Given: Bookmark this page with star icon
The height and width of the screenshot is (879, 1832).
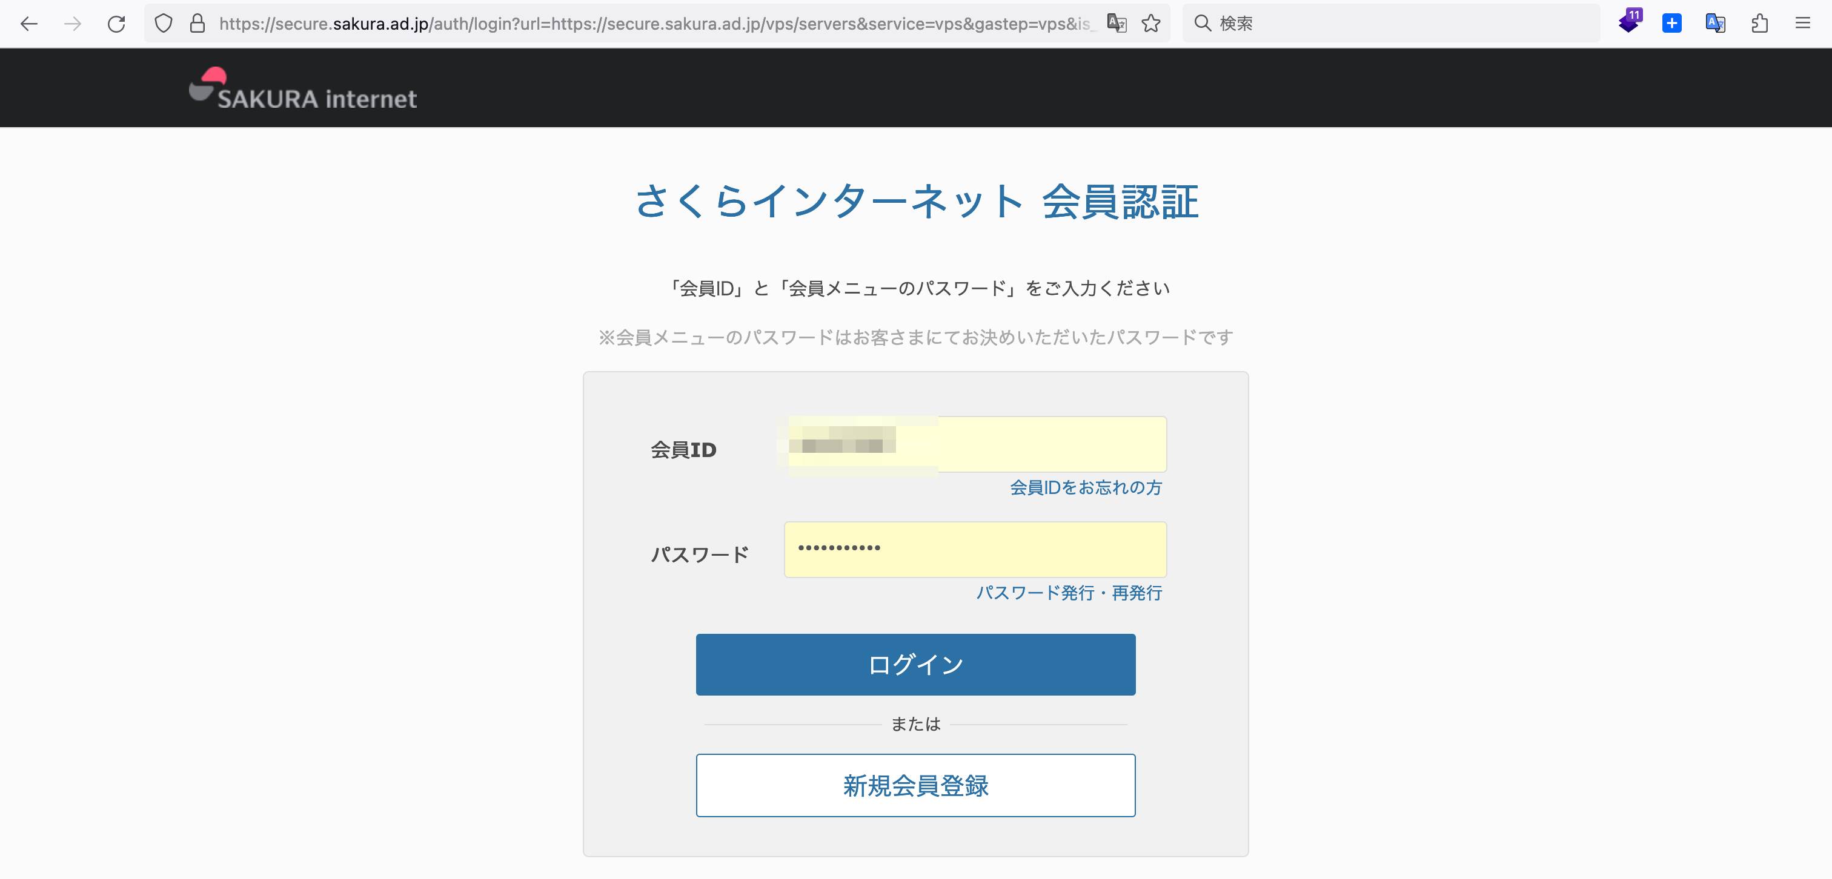Looking at the screenshot, I should coord(1150,24).
